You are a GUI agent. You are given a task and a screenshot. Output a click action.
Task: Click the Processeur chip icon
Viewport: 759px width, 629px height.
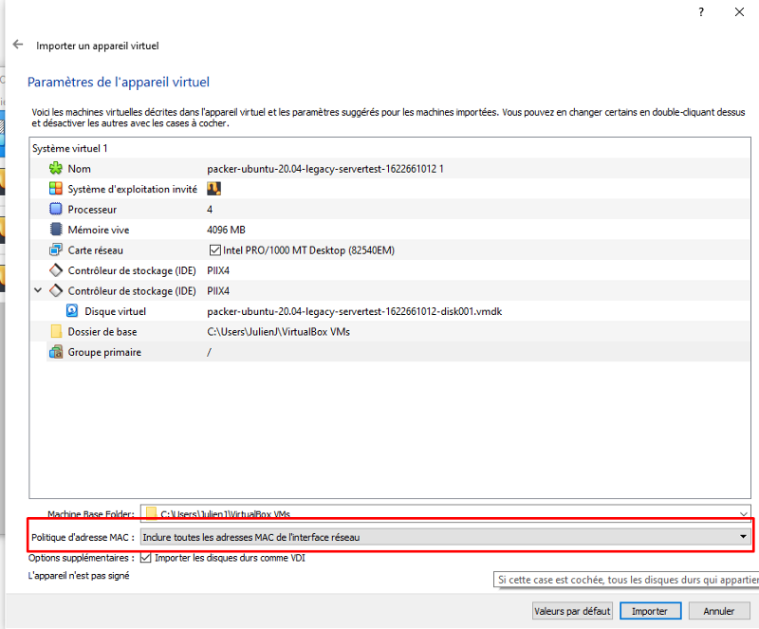55,209
